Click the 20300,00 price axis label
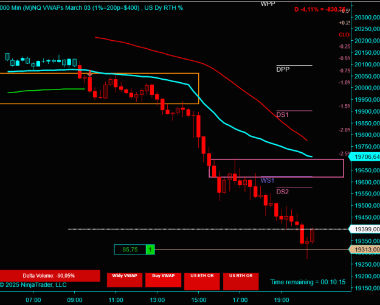 coord(367,18)
